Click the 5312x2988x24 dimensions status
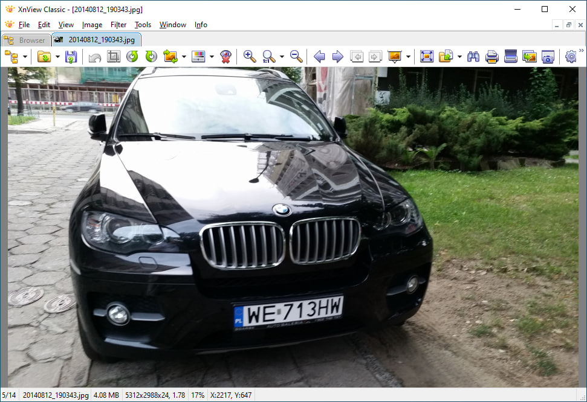587x402 pixels. [155, 395]
